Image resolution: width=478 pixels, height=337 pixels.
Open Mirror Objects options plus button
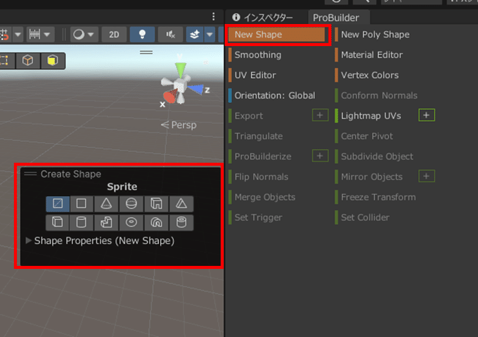(x=427, y=176)
